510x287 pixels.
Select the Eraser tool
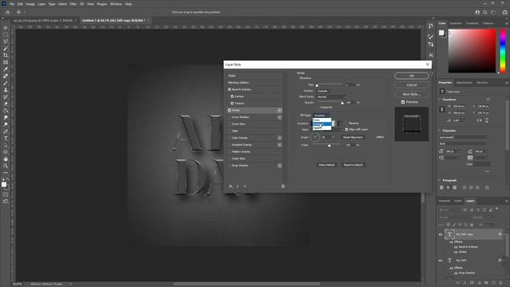pyautogui.click(x=6, y=104)
